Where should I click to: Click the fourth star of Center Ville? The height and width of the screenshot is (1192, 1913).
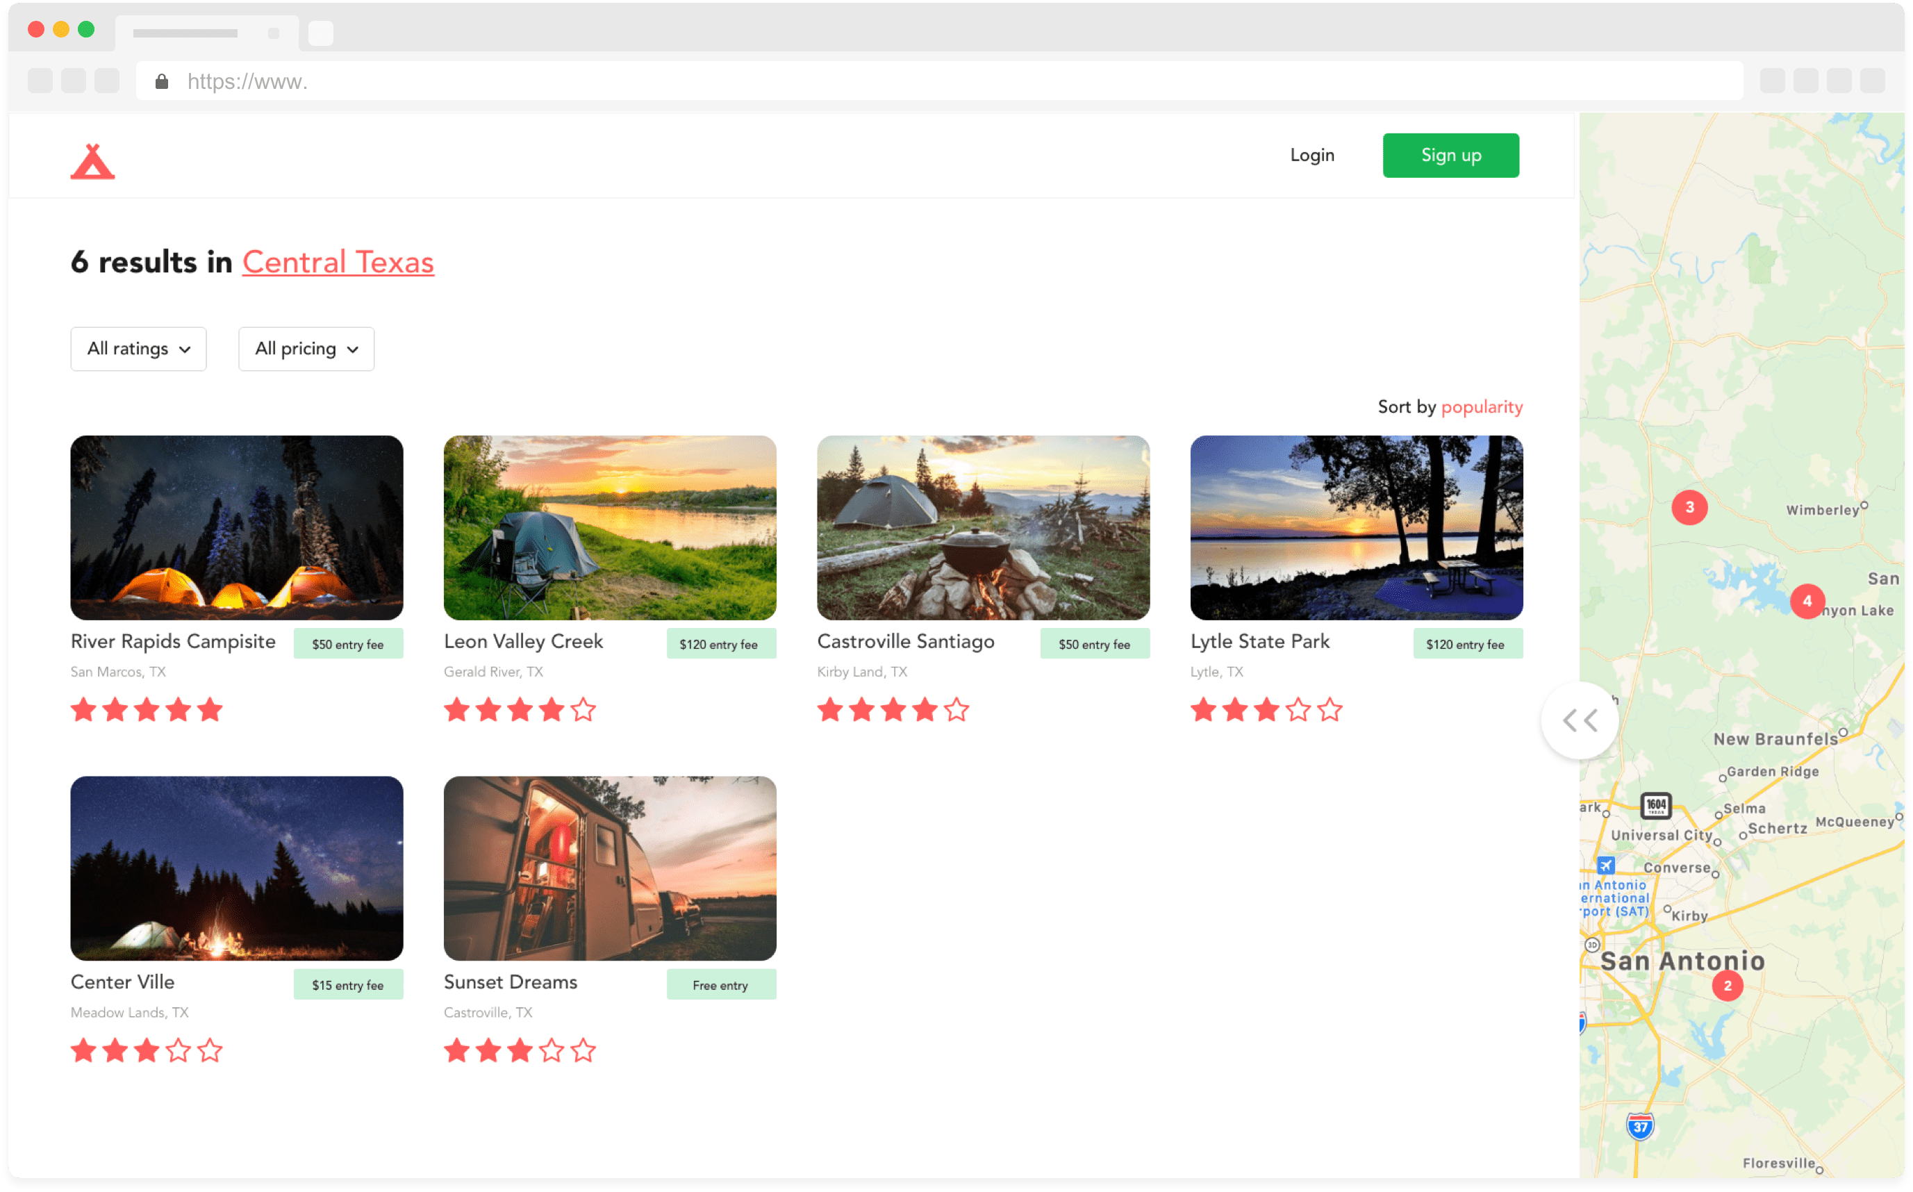pos(178,1050)
